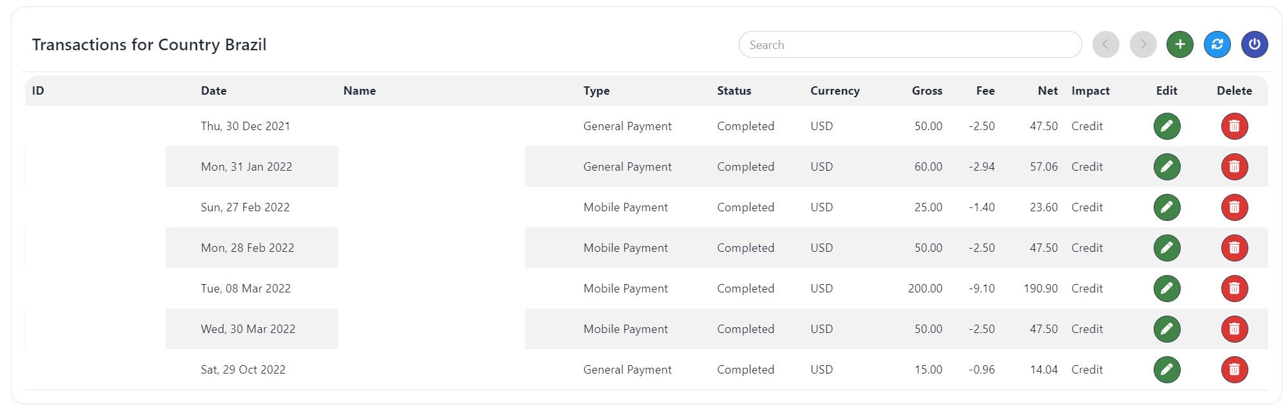
Task: Click the green add transaction plus icon
Action: (1179, 44)
